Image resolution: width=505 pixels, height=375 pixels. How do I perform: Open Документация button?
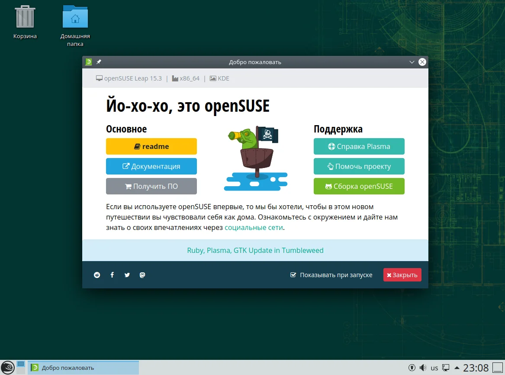[151, 166]
